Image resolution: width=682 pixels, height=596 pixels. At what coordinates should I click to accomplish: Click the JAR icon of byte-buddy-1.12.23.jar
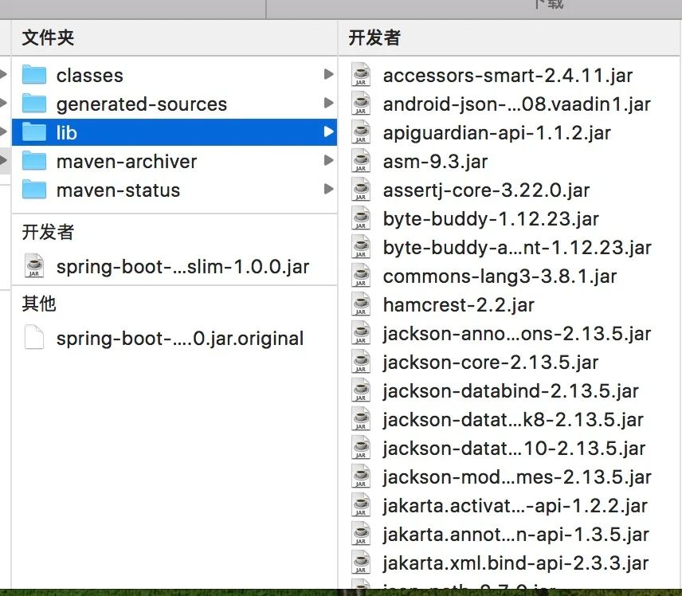point(361,218)
